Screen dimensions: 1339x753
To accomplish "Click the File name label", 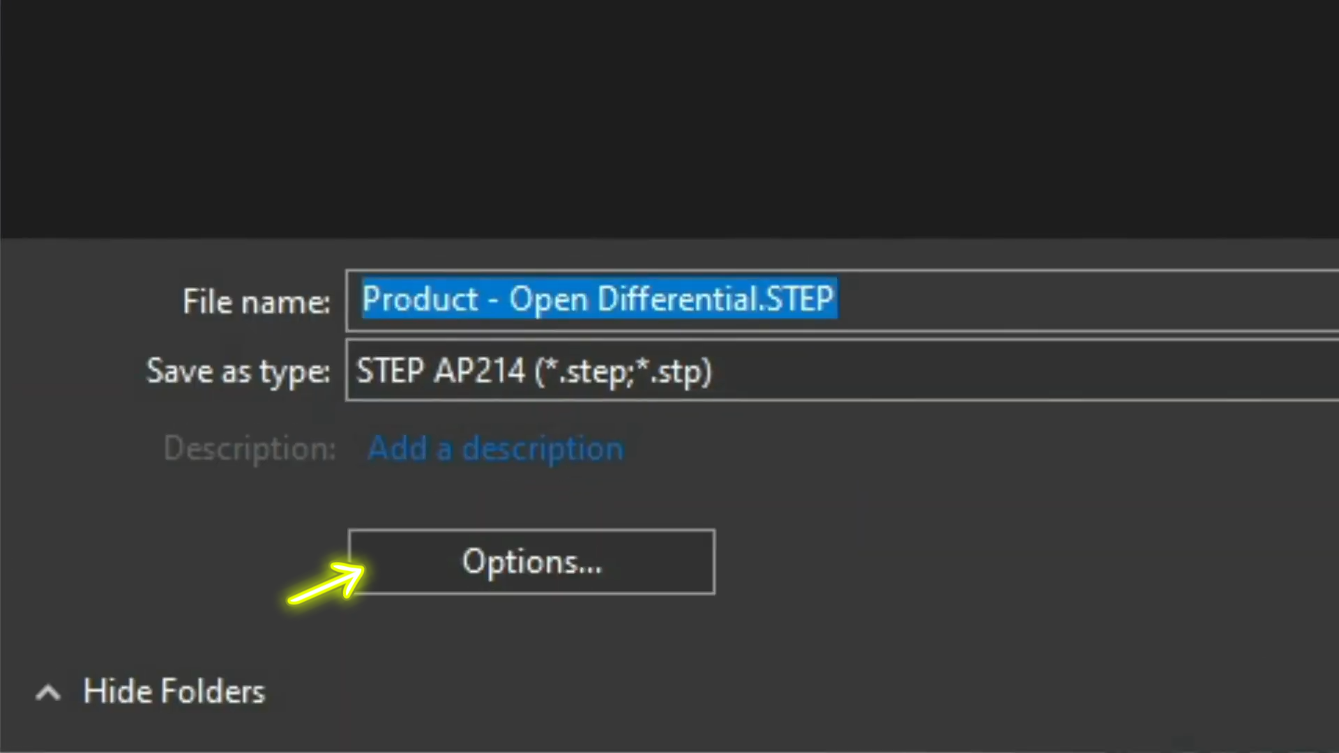I will (256, 302).
